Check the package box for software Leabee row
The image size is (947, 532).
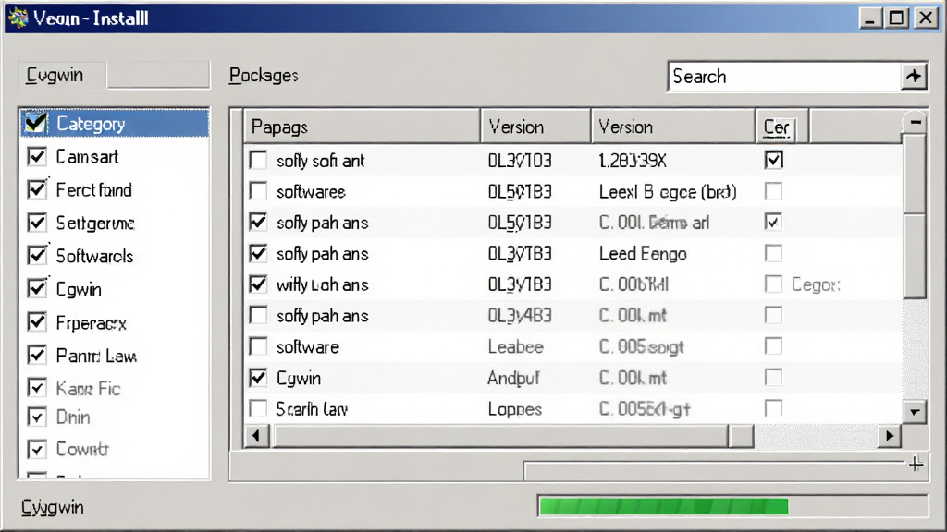click(x=258, y=346)
